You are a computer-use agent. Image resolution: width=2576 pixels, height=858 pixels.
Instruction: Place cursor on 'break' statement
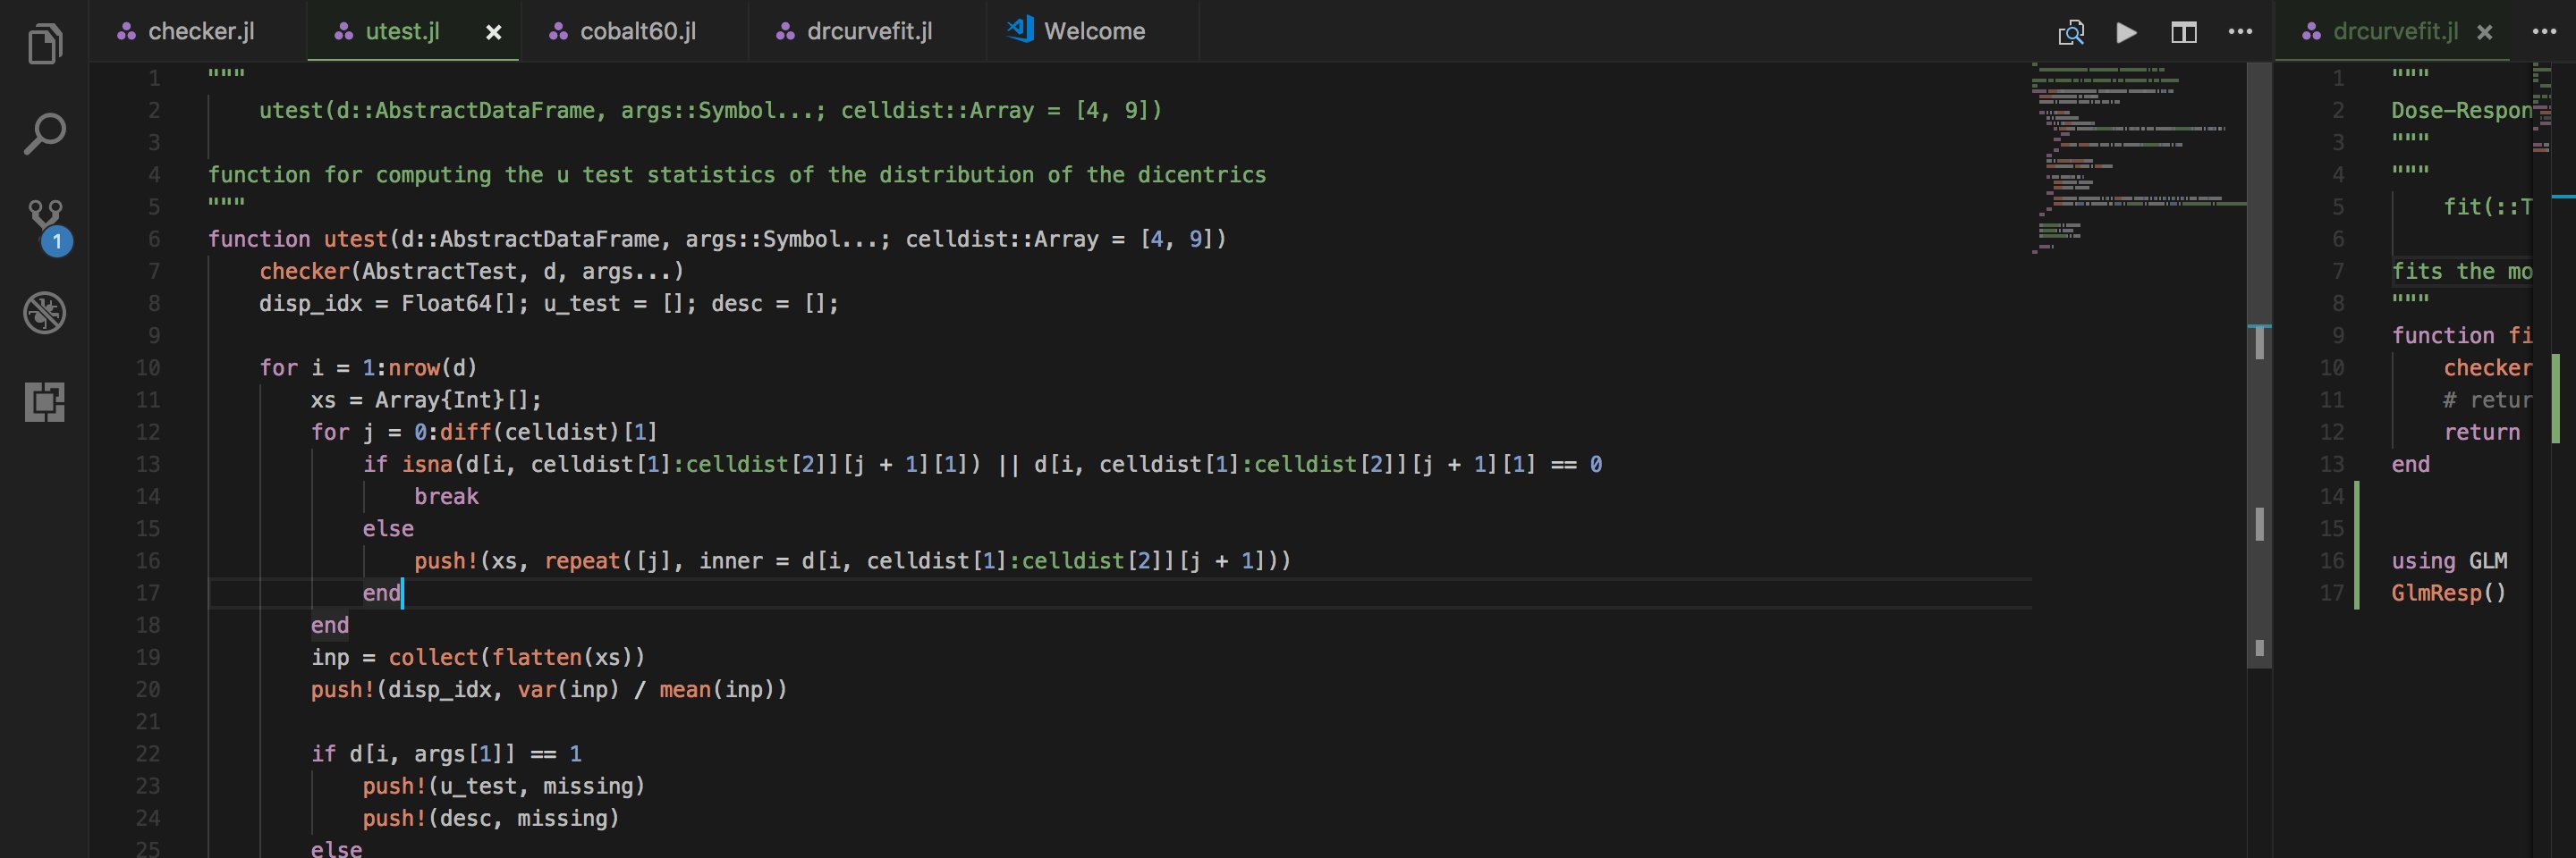point(446,496)
